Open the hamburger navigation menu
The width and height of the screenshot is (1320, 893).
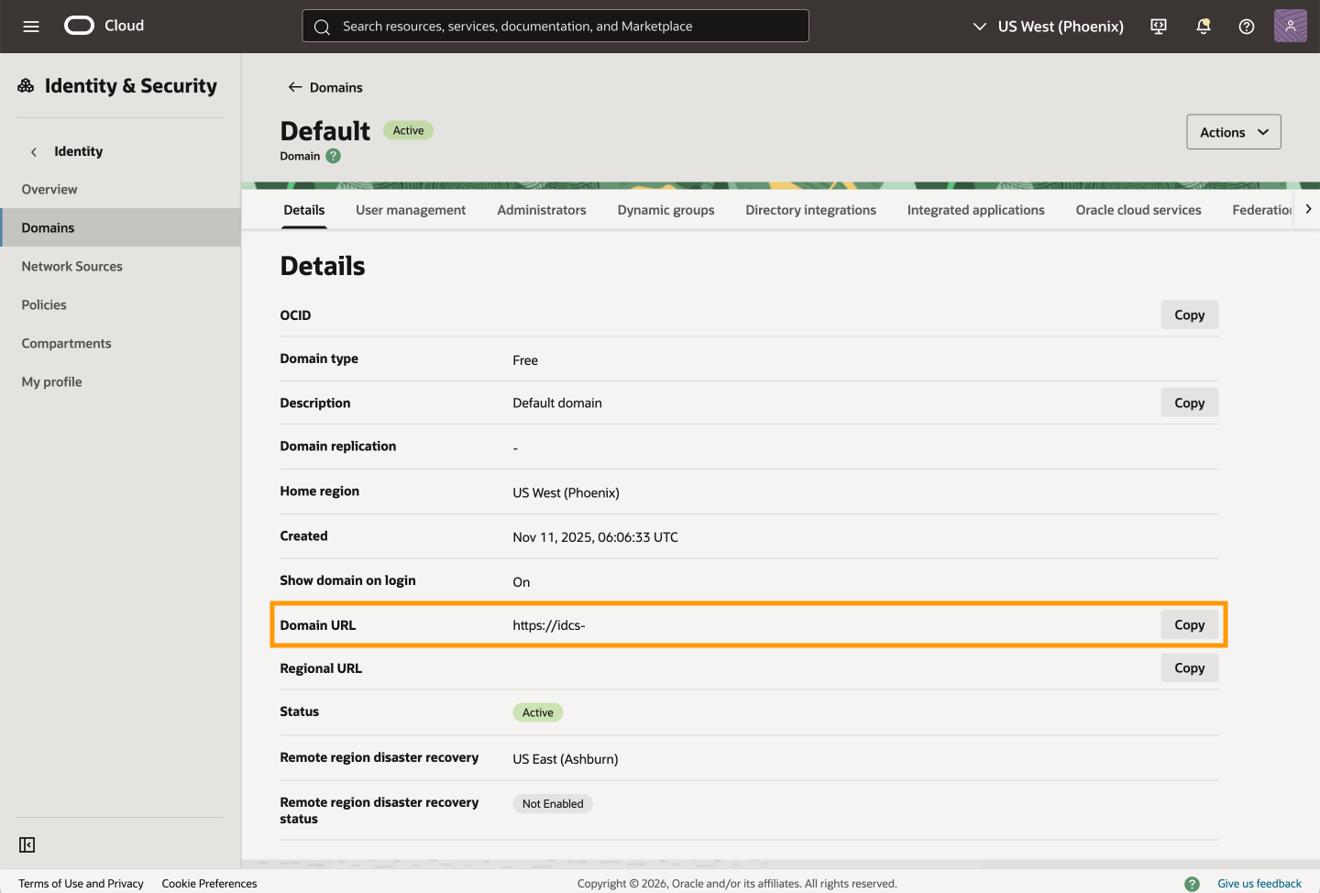pos(31,27)
